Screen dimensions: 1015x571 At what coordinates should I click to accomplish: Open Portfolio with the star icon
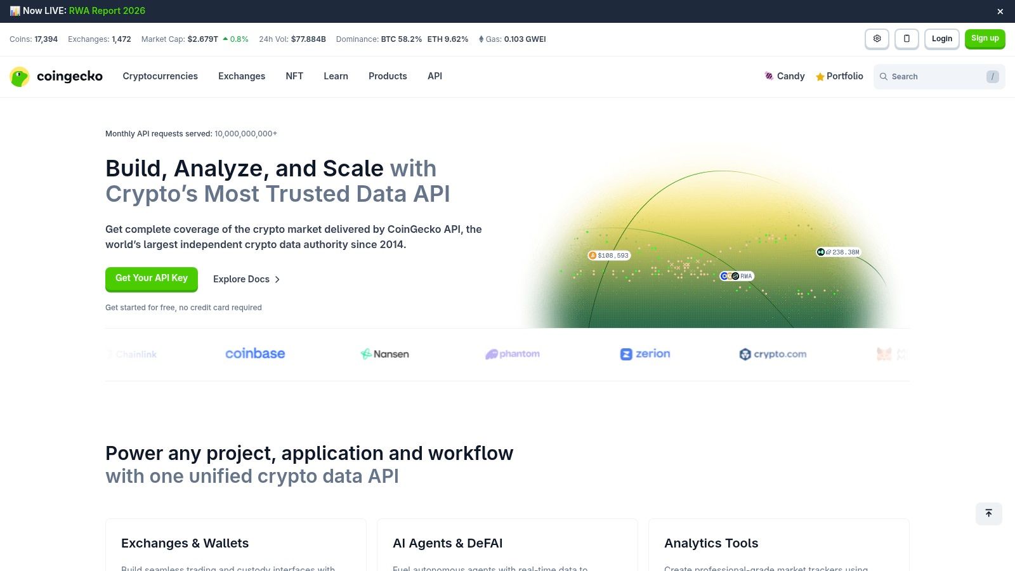click(839, 76)
